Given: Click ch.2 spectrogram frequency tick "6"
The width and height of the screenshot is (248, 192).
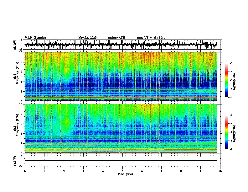Looking at the screenshot, I should pos(22,124).
